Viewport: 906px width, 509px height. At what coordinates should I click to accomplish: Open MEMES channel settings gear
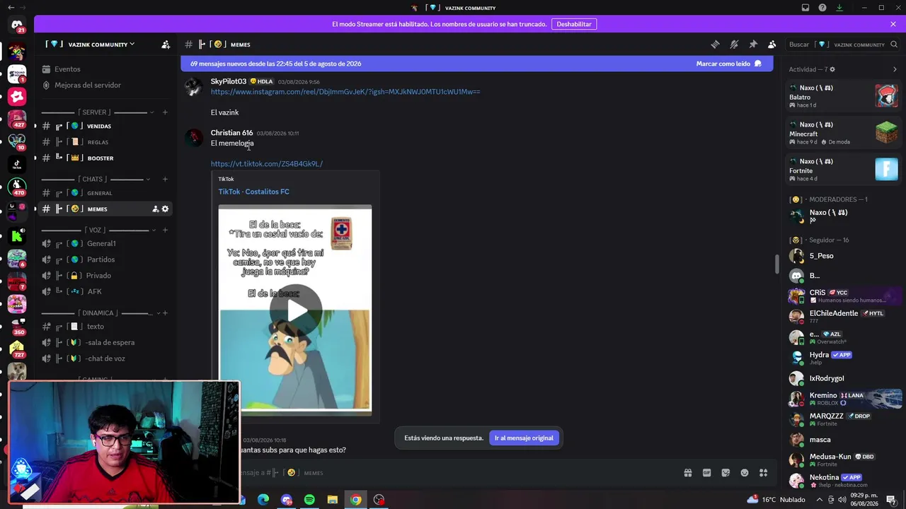click(x=166, y=209)
